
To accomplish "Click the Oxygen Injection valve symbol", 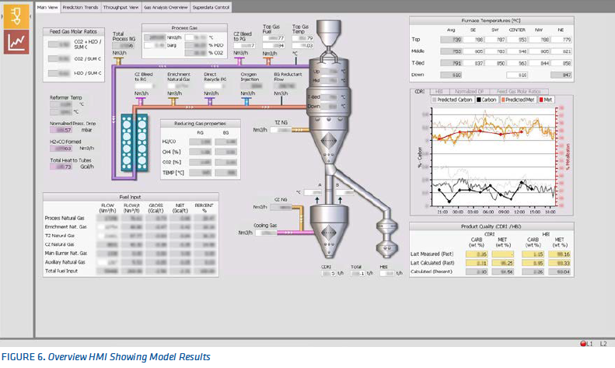I will pyautogui.click(x=246, y=102).
